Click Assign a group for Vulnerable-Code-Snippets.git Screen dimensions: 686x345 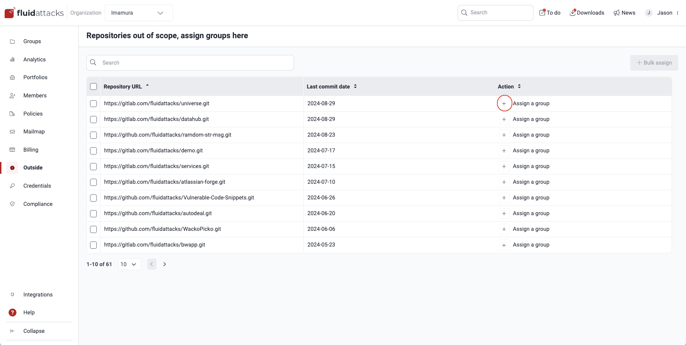(531, 198)
